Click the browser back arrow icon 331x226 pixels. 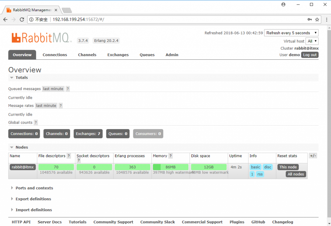5,19
